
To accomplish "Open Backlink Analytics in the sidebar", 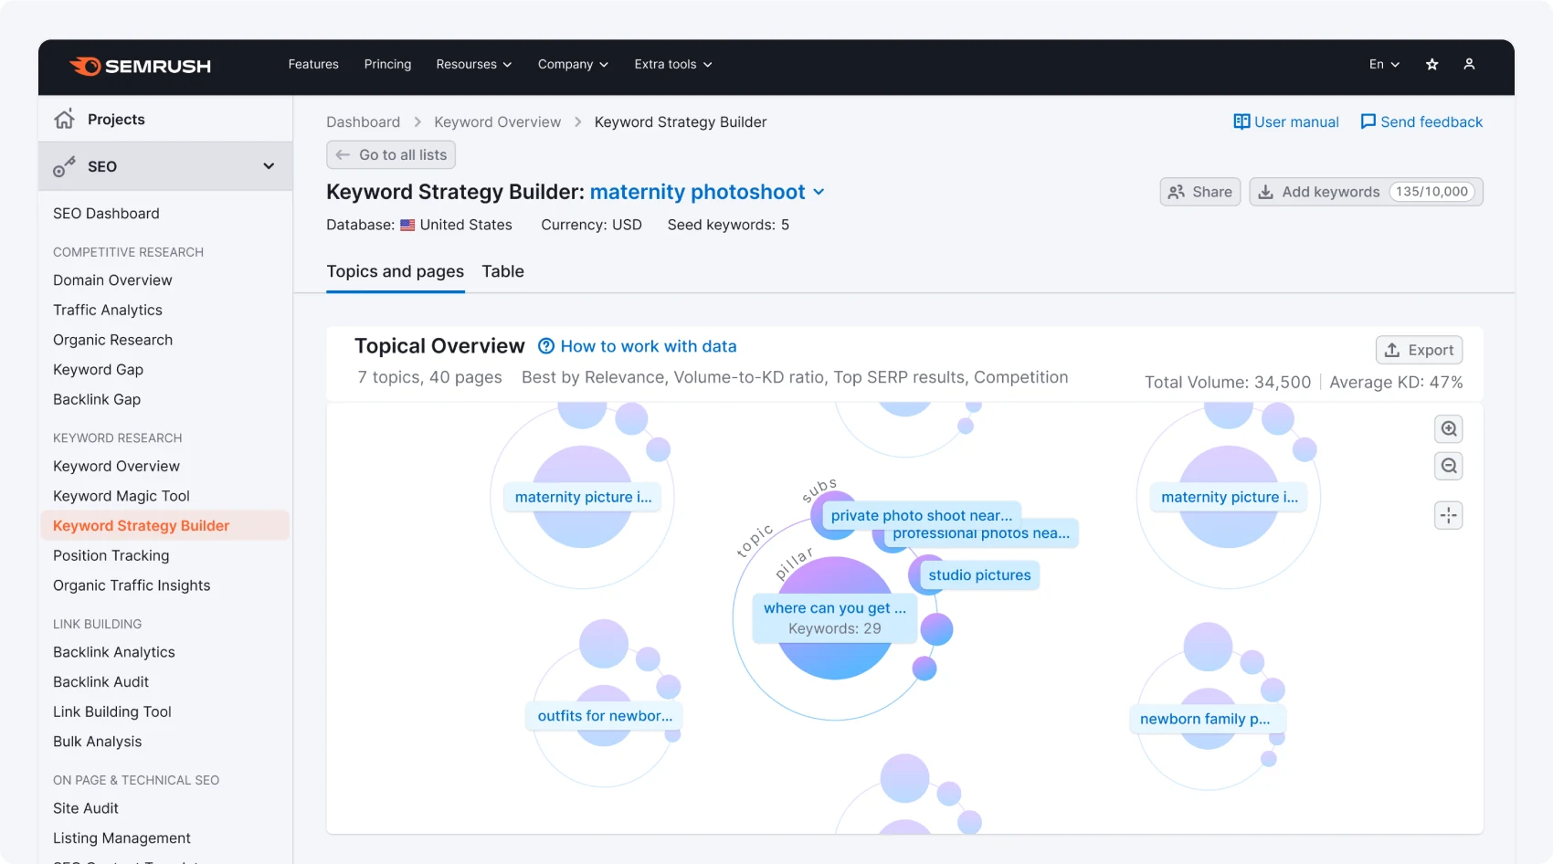I will 114,652.
